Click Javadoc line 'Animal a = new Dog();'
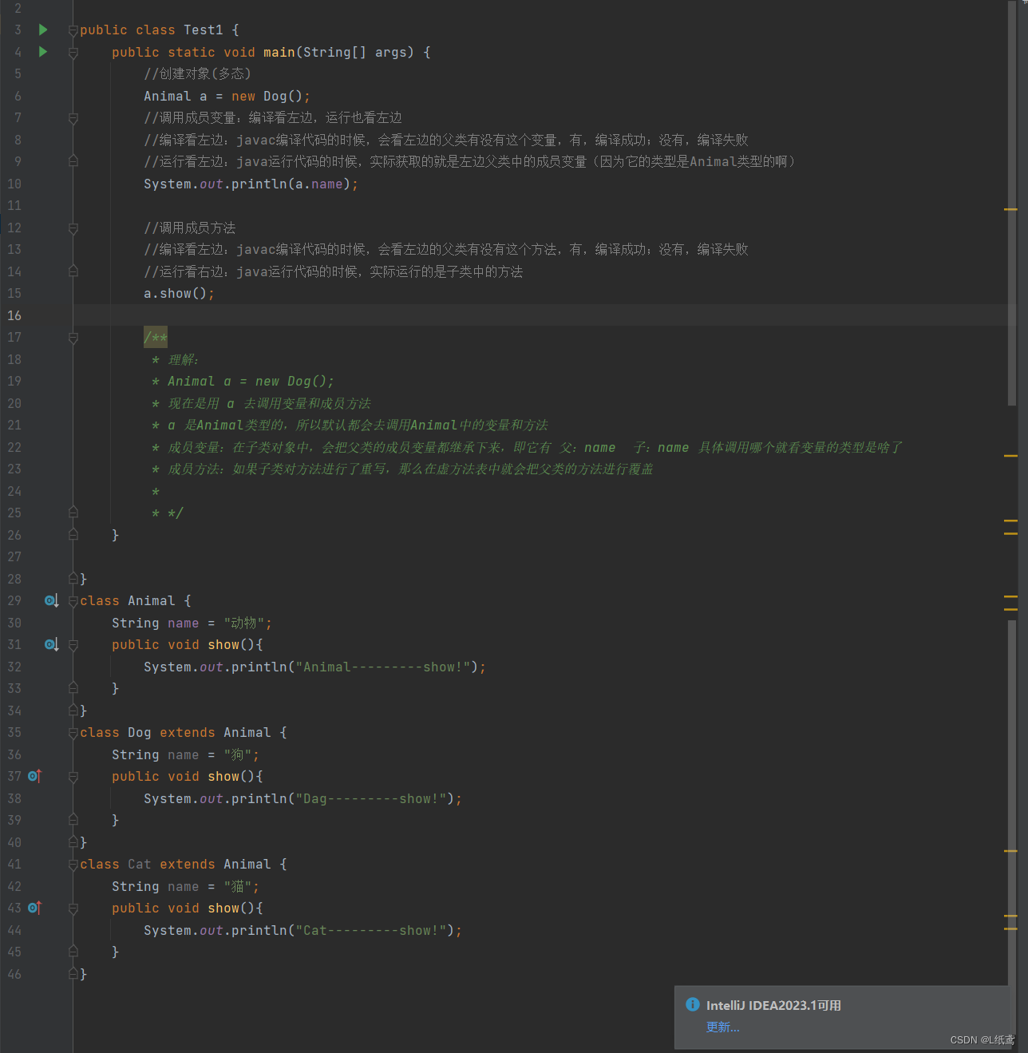The image size is (1028, 1053). click(x=251, y=381)
